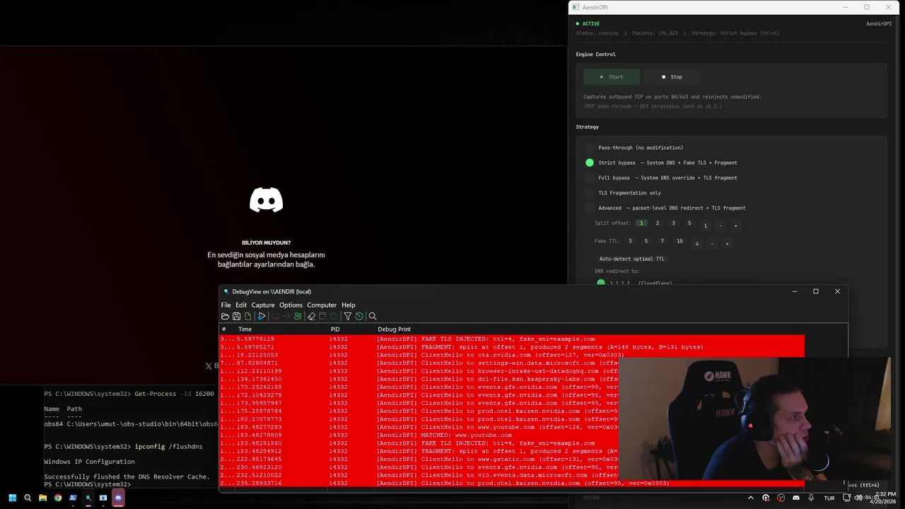Click the green users icon in DebugView toolbar
905x509 pixels.
pyautogui.click(x=298, y=316)
